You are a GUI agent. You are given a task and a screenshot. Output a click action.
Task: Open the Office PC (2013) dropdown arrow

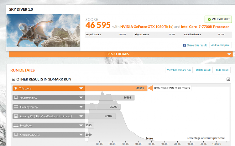point(81,135)
